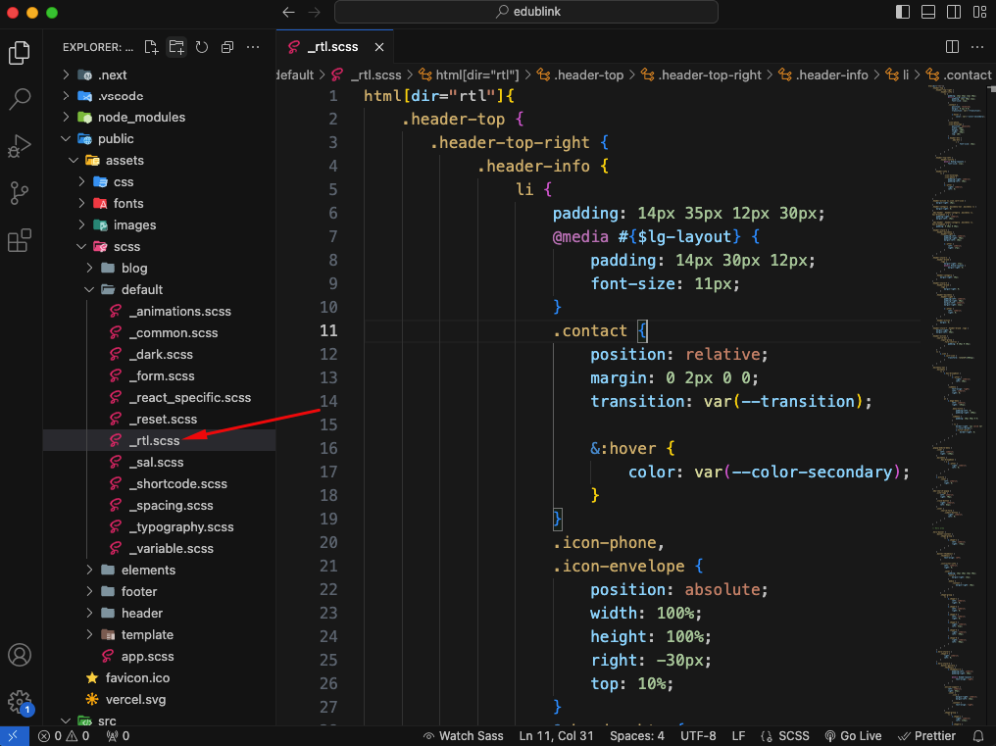The width and height of the screenshot is (996, 746).
Task: Click the ports forwarded status indicator
Action: [x=119, y=736]
